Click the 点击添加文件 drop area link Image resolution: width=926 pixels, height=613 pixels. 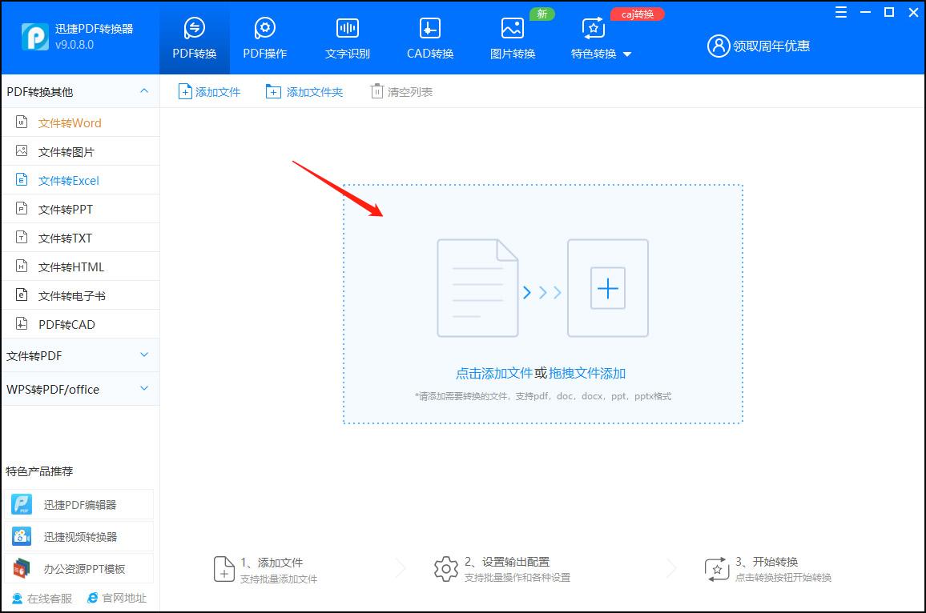point(493,373)
